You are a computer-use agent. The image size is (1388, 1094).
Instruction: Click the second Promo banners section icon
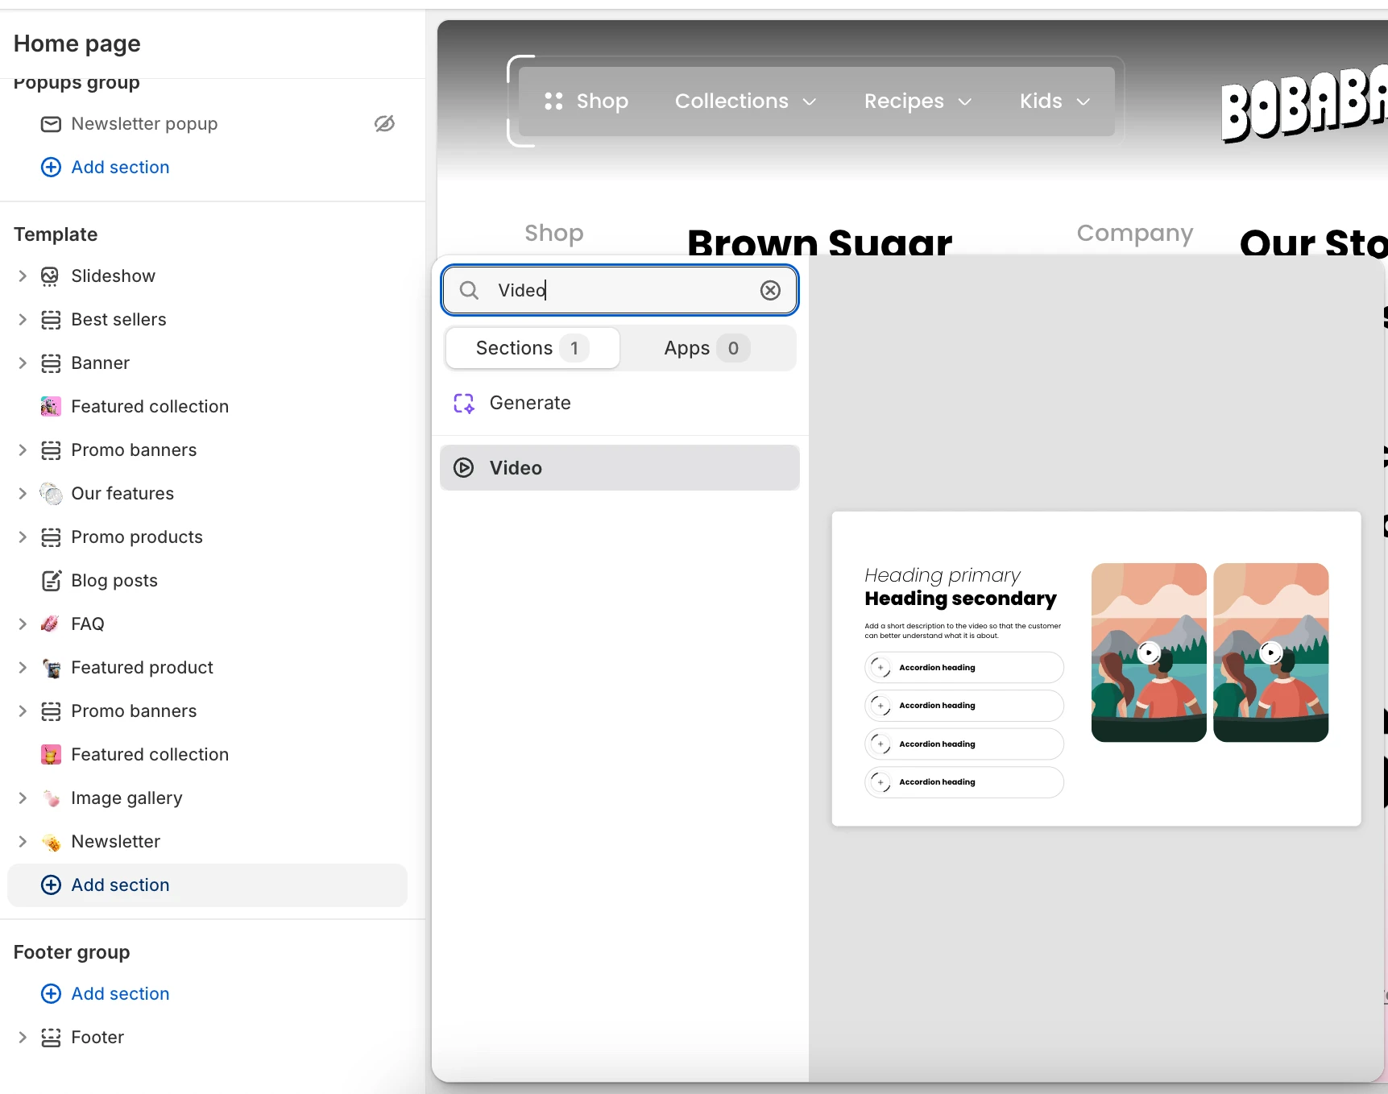point(51,711)
